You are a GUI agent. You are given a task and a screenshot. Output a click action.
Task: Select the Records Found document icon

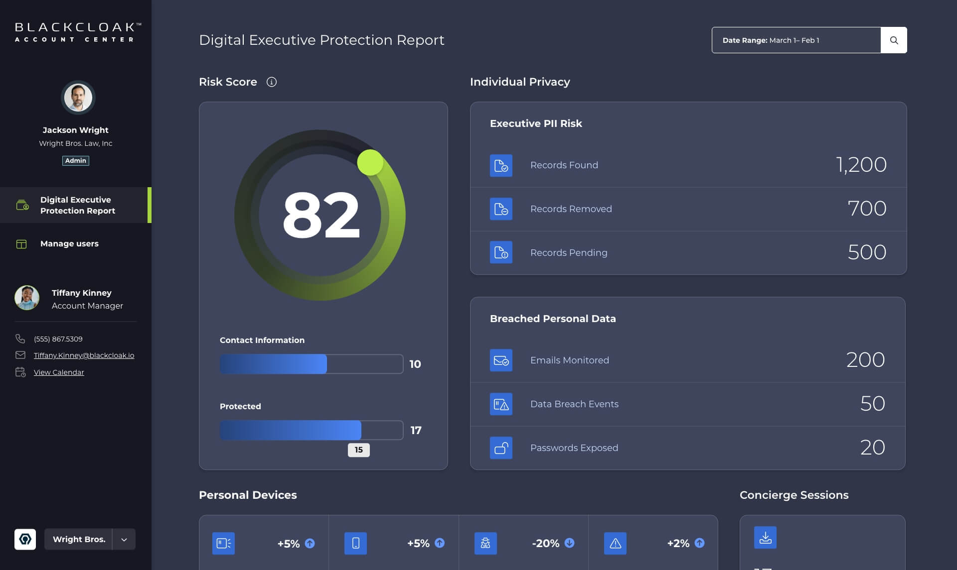501,165
